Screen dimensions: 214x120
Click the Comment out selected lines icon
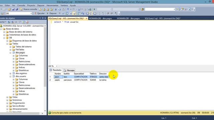tap(100, 13)
